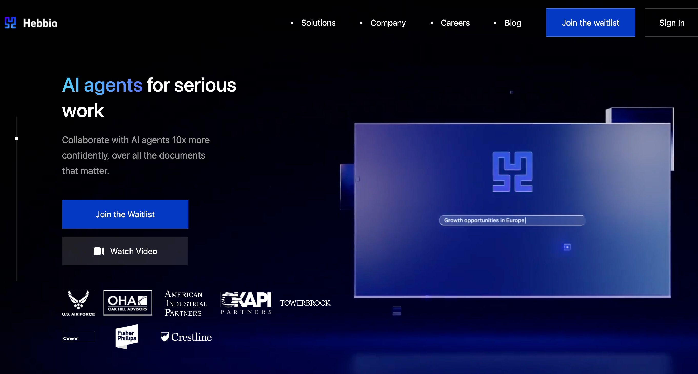The height and width of the screenshot is (374, 698).
Task: Click the Watch Video button
Action: click(125, 251)
